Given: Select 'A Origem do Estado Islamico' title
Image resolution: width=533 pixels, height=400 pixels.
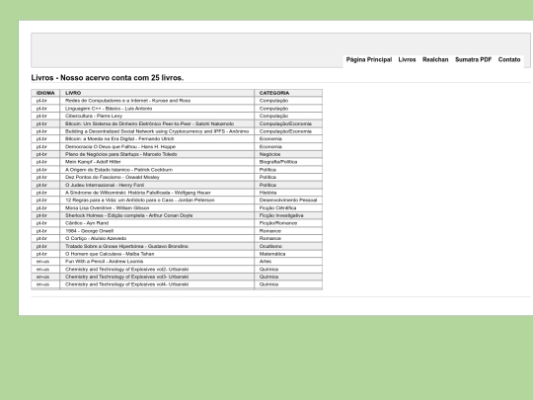Looking at the screenshot, I should tap(119, 170).
